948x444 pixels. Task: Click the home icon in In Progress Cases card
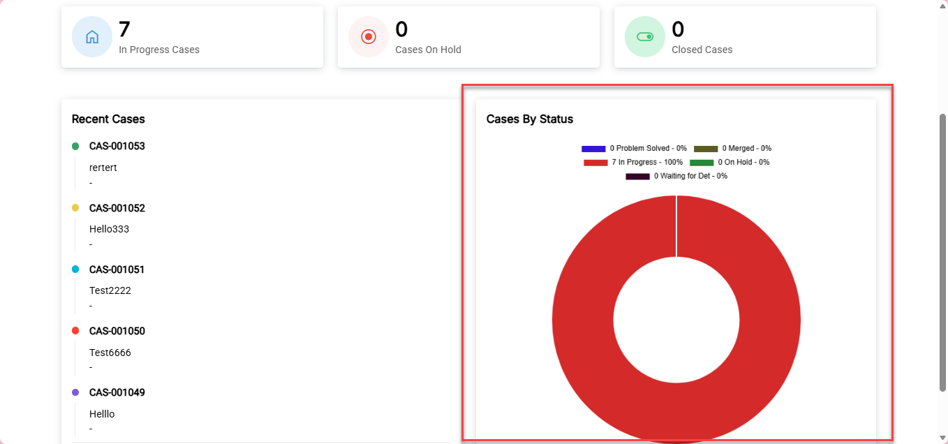click(92, 37)
